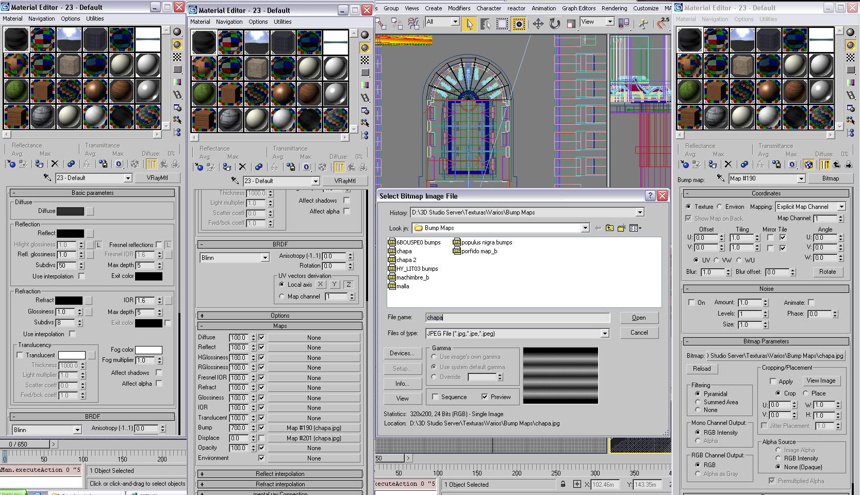Open the Mapping dropdown showing Explicit Map Channel
Viewport: 860px width, 495px height.
click(841, 207)
